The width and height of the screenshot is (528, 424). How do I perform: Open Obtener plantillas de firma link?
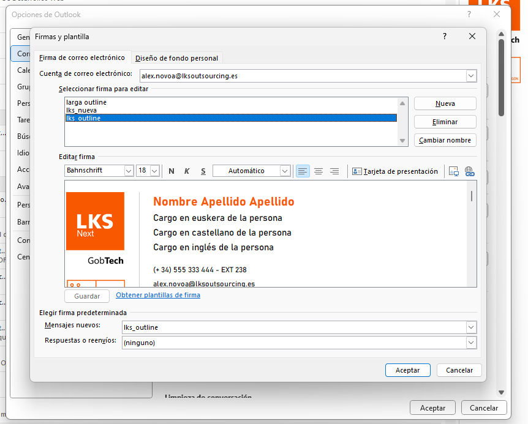[158, 295]
